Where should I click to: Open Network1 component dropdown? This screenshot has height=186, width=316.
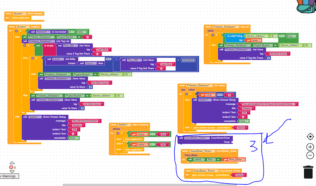pyautogui.click(x=43, y=32)
